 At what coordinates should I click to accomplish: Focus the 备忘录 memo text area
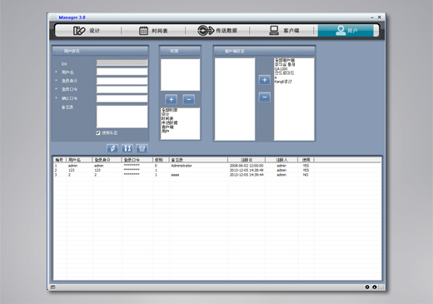[x=122, y=117]
